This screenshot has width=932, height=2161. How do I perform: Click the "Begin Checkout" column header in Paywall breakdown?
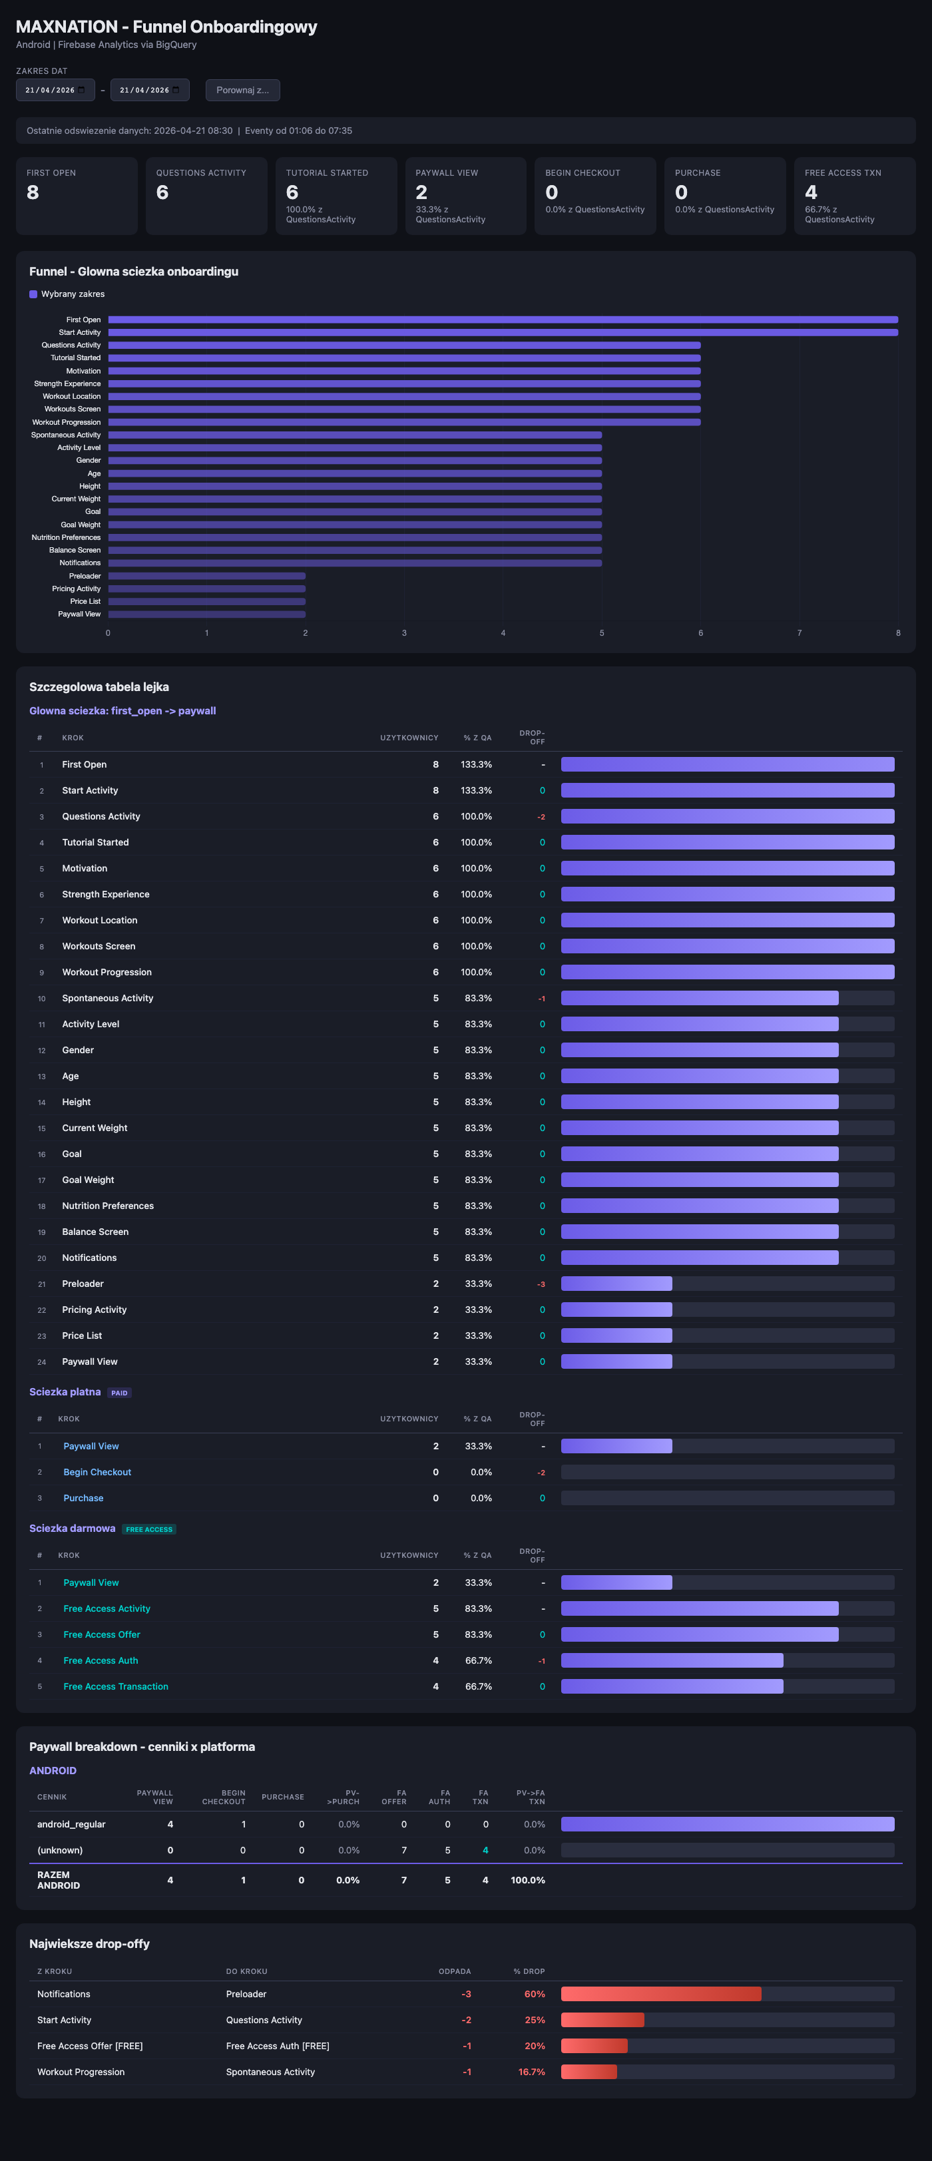[x=223, y=1797]
